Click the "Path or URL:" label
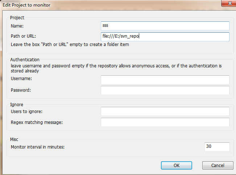 tap(24, 36)
